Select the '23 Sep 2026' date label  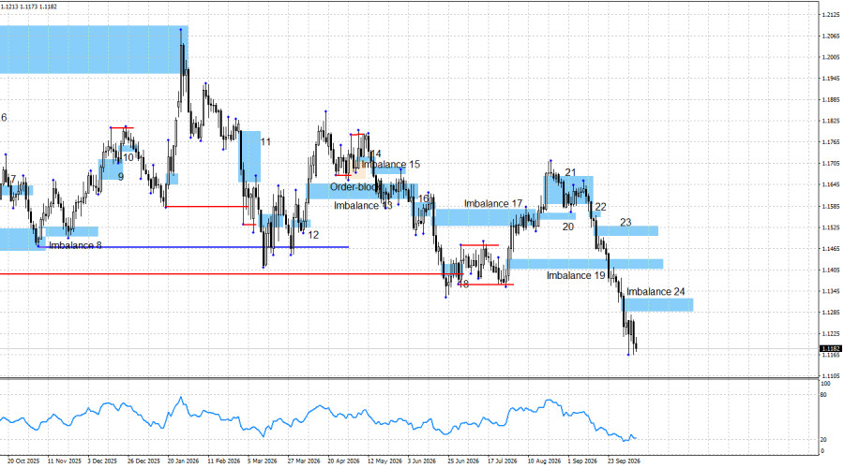[624, 461]
